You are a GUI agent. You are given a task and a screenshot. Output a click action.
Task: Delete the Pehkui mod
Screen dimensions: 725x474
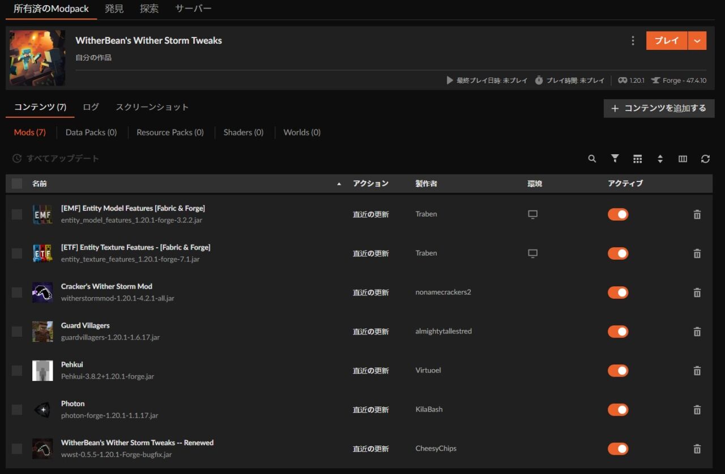[697, 371]
